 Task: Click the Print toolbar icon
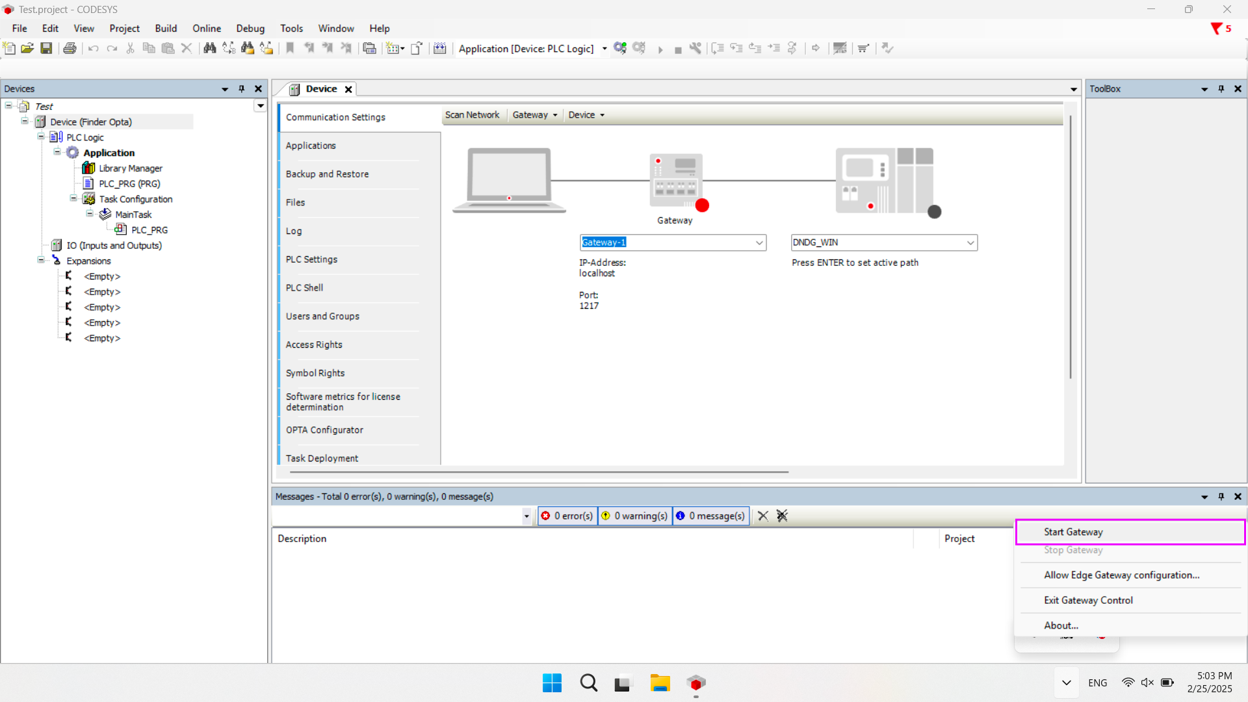[70, 48]
